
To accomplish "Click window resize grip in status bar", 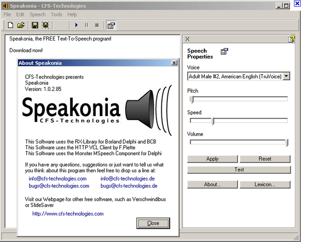I will (x=296, y=237).
